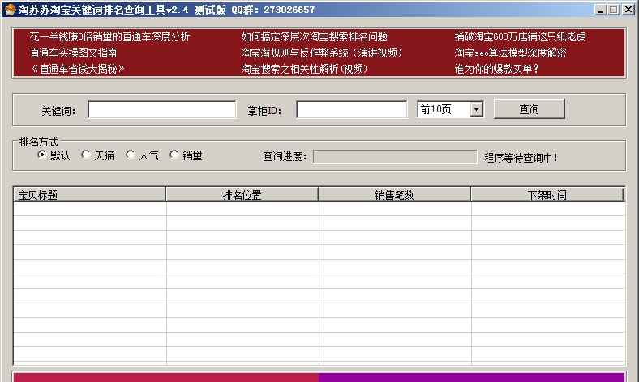Screen dimensions: 639x382
Task: Maximize the window
Action: point(613,10)
